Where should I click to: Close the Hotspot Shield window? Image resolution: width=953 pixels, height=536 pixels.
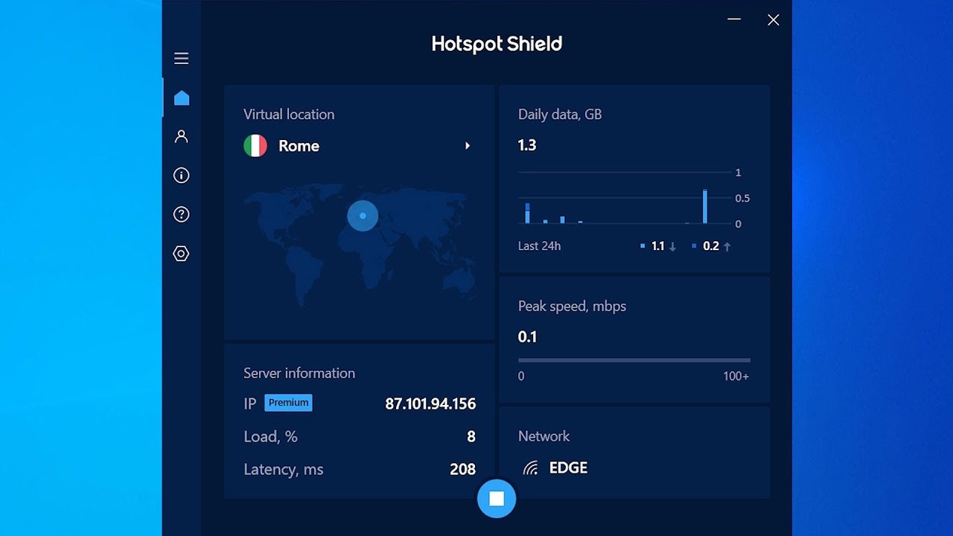(x=774, y=20)
